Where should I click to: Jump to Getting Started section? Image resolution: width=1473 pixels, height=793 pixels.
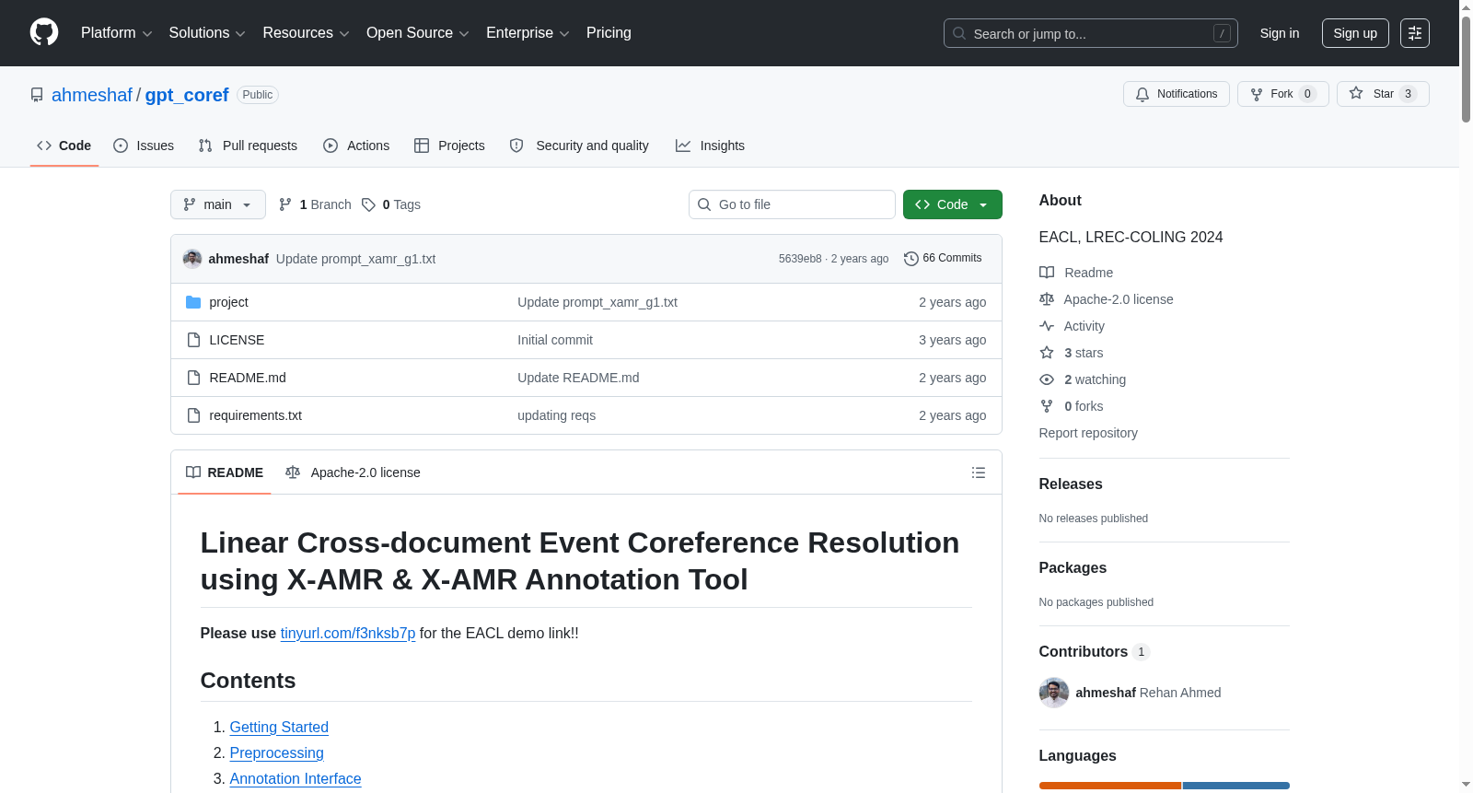279,727
